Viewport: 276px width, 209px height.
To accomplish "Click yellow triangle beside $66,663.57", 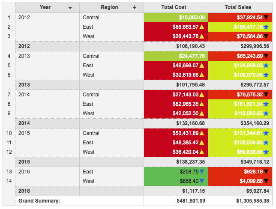I will pyautogui.click(x=202, y=27).
